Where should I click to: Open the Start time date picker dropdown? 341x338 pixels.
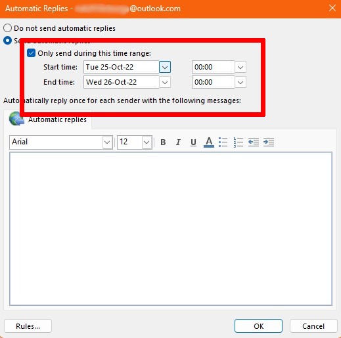(x=165, y=67)
